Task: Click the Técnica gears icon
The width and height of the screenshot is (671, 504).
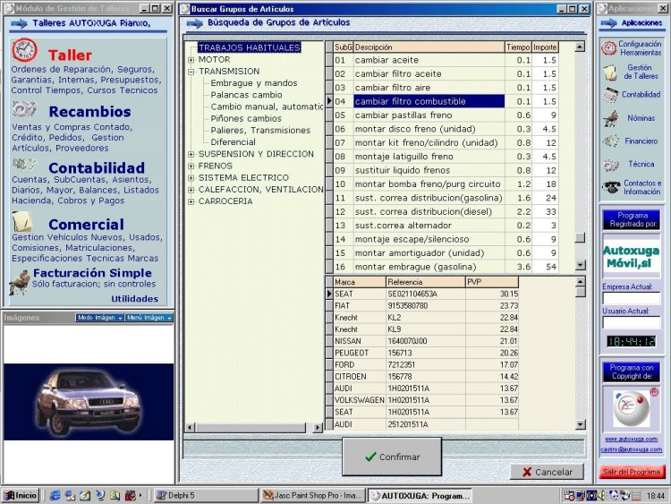Action: (x=611, y=164)
